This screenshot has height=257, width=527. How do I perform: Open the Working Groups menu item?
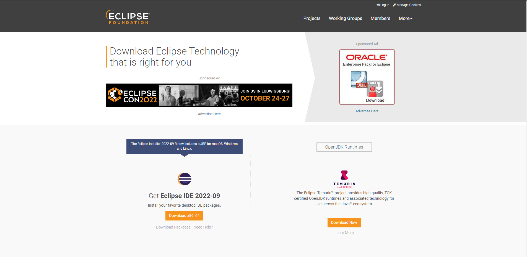tap(345, 18)
